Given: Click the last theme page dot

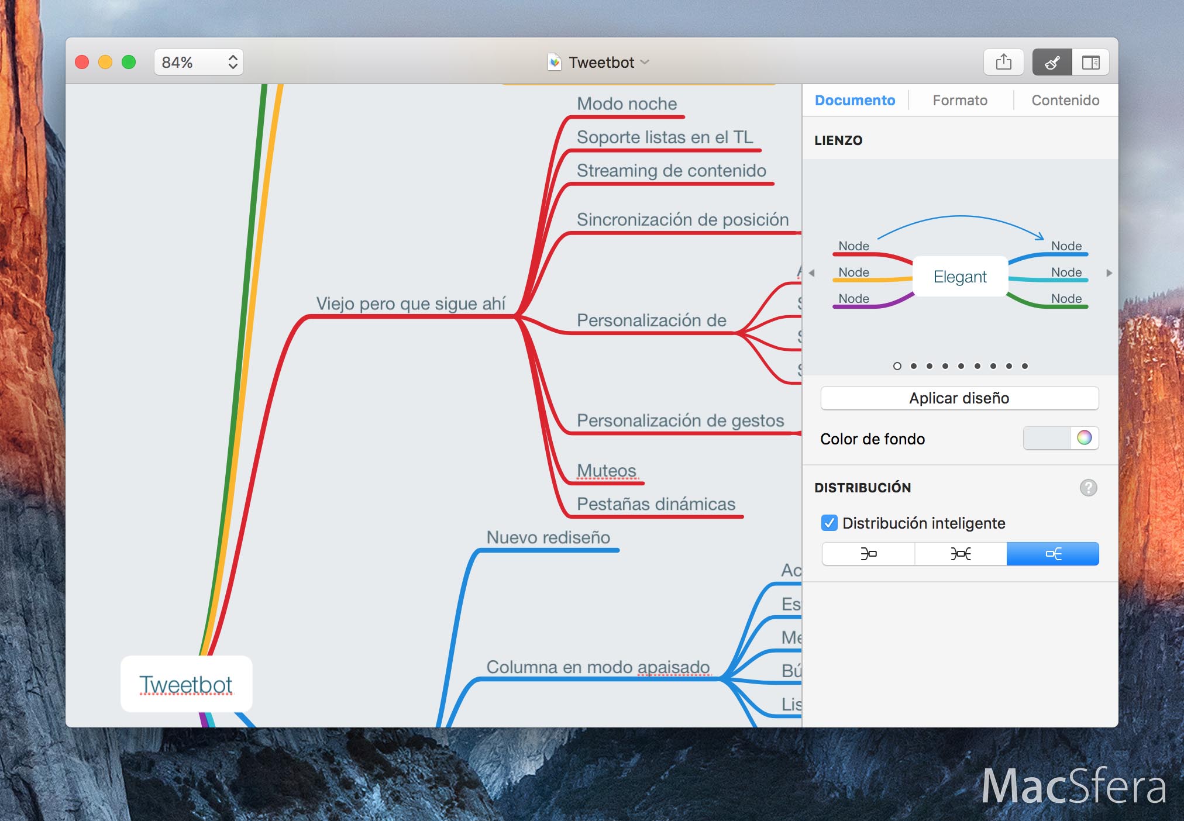Looking at the screenshot, I should tap(1025, 366).
